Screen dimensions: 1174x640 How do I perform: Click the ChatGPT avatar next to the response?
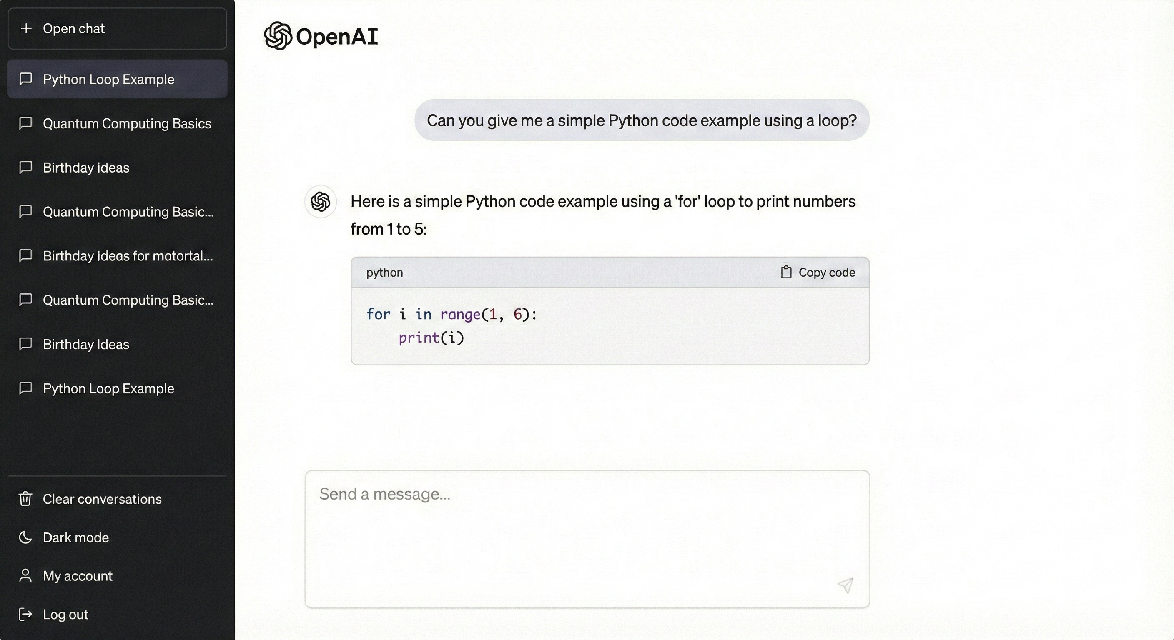coord(320,201)
